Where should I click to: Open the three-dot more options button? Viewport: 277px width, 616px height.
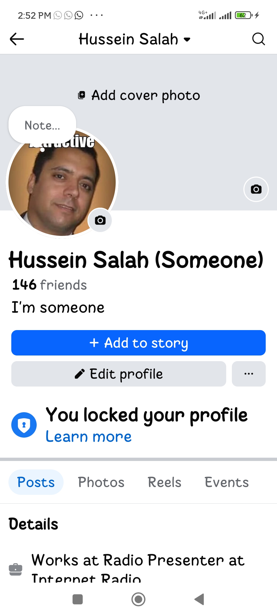[249, 374]
